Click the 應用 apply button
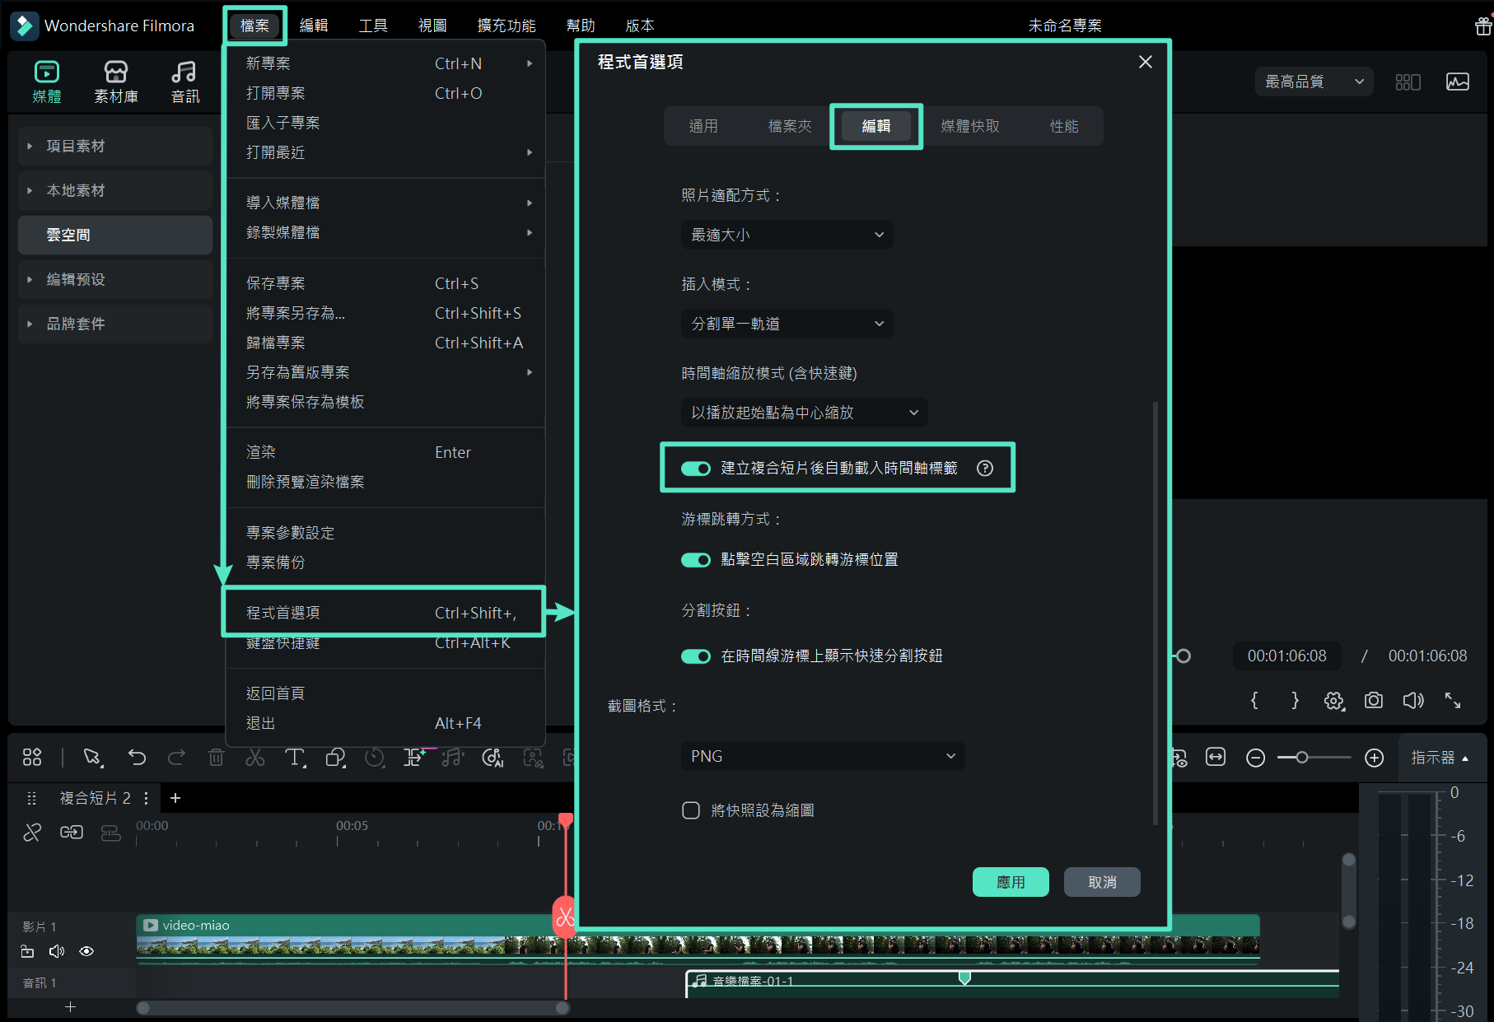The height and width of the screenshot is (1022, 1494). point(1011,881)
